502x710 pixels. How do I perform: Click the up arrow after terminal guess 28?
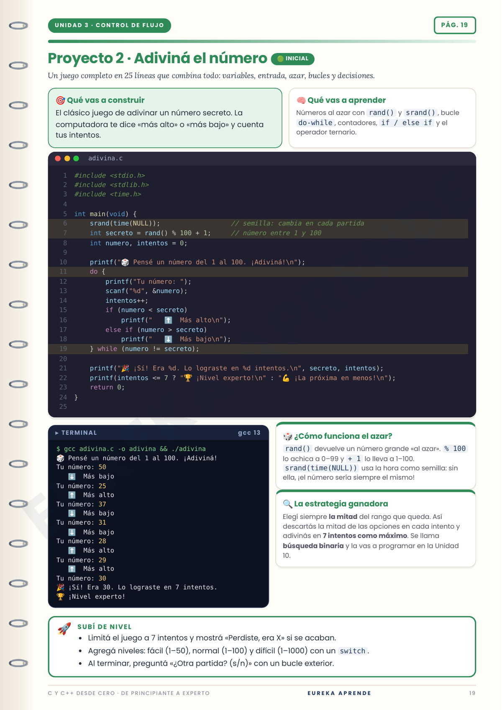coord(72,550)
